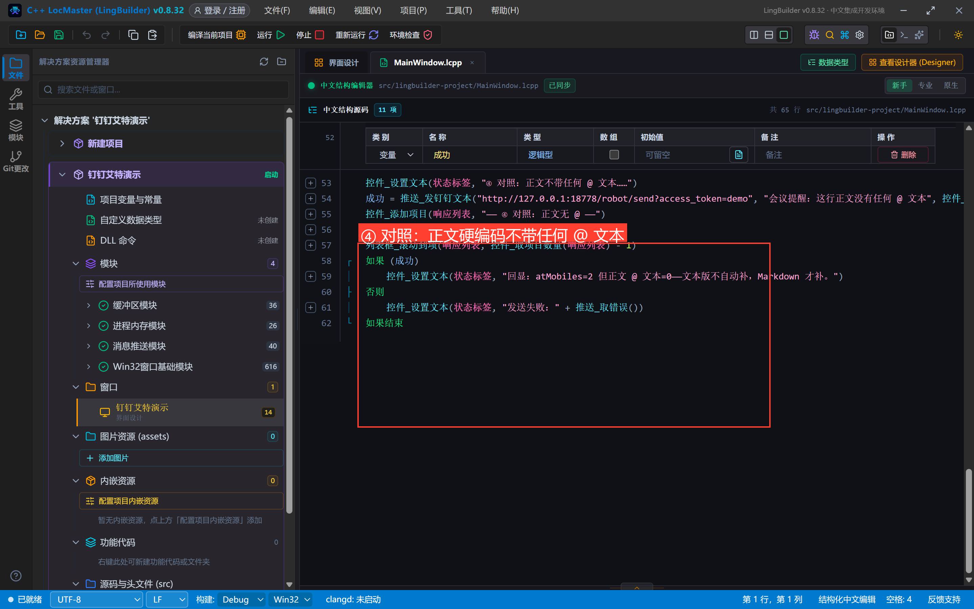The width and height of the screenshot is (974, 609).
Task: Switch editor mode to 专业
Action: [925, 85]
